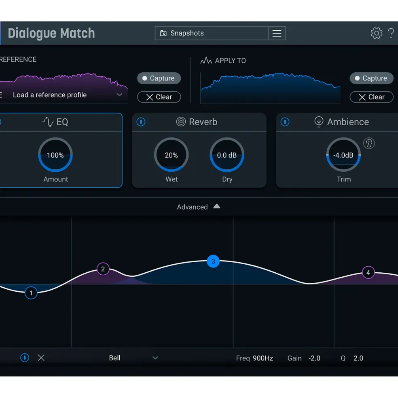398x398 pixels.
Task: Select EQ node 2
Action: [x=103, y=269]
